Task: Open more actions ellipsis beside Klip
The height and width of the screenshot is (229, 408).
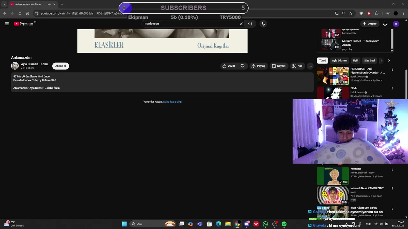Action: click(310, 66)
